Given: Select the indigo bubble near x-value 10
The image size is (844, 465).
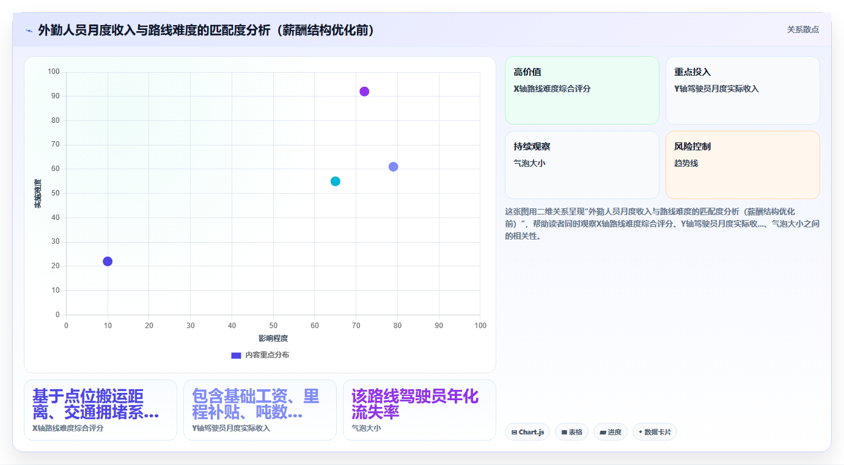Looking at the screenshot, I should click(x=108, y=262).
